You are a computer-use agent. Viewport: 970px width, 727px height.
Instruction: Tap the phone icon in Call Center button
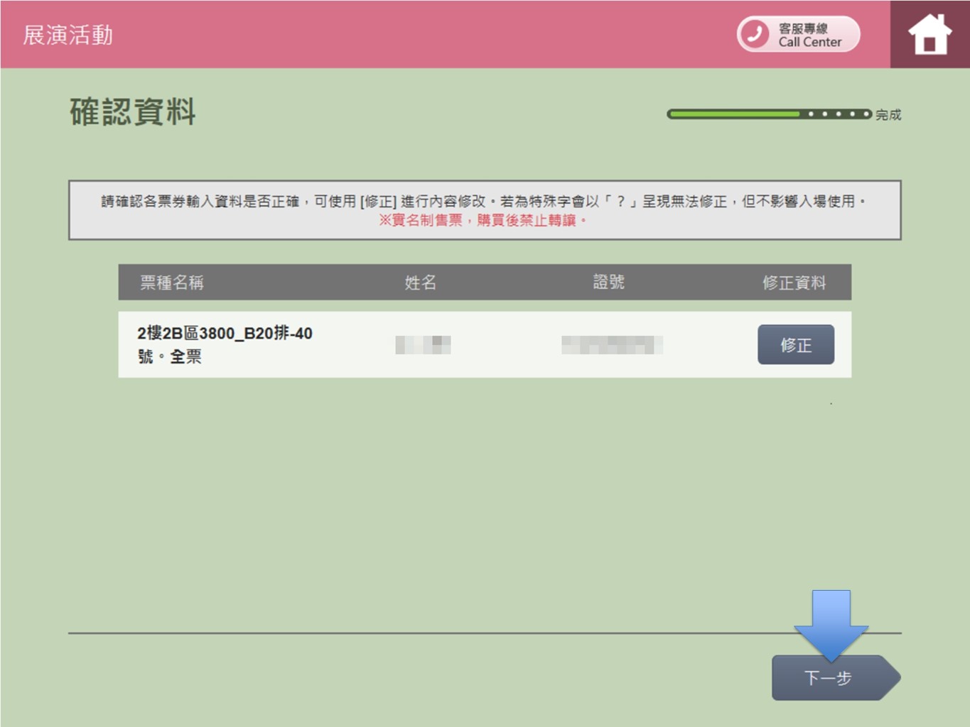click(x=755, y=34)
